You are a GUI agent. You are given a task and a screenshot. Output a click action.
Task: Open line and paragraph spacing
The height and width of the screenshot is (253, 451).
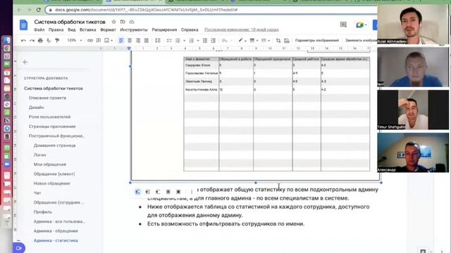[158, 41]
